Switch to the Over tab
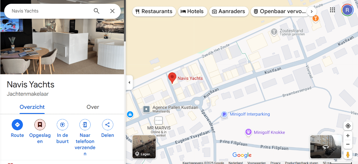This screenshot has width=358, height=164. [x=93, y=107]
